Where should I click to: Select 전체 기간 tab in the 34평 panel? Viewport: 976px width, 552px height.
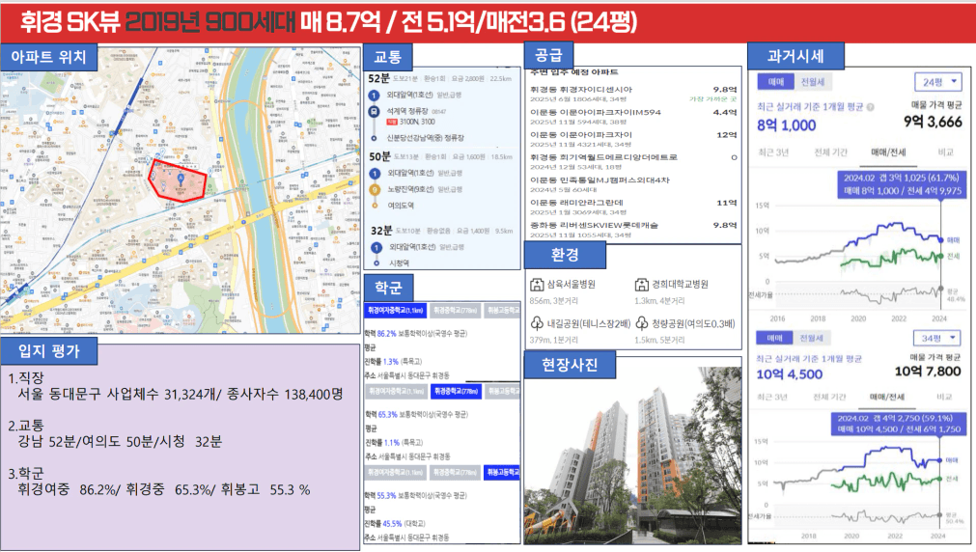point(829,397)
